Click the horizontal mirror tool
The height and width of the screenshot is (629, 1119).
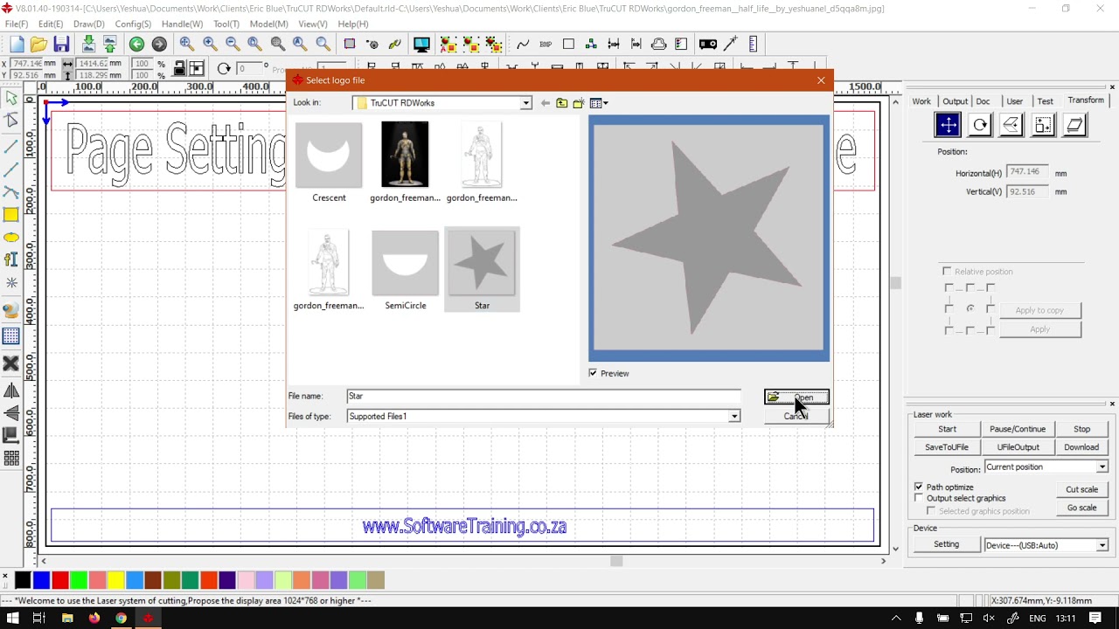(x=11, y=391)
